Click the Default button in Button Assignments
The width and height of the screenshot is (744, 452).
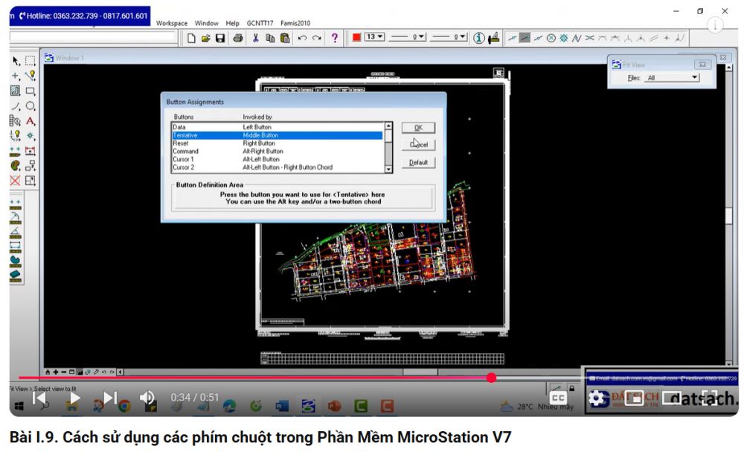418,162
